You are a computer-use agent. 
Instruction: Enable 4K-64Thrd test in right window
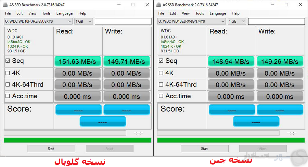pos(161,85)
